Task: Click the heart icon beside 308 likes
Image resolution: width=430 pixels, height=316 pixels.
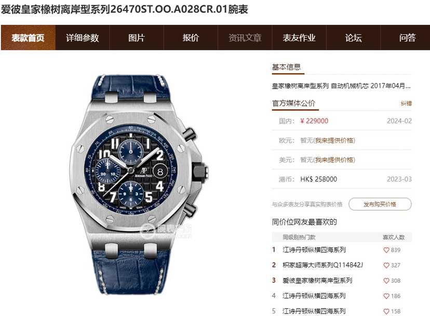Action: [x=386, y=281]
